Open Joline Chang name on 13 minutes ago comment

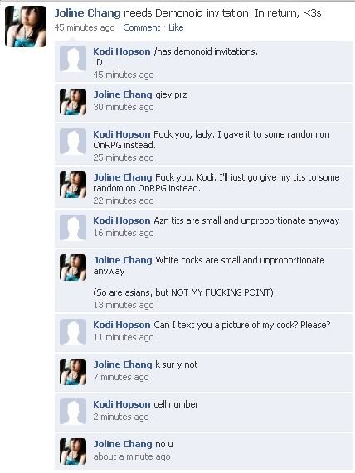123,260
